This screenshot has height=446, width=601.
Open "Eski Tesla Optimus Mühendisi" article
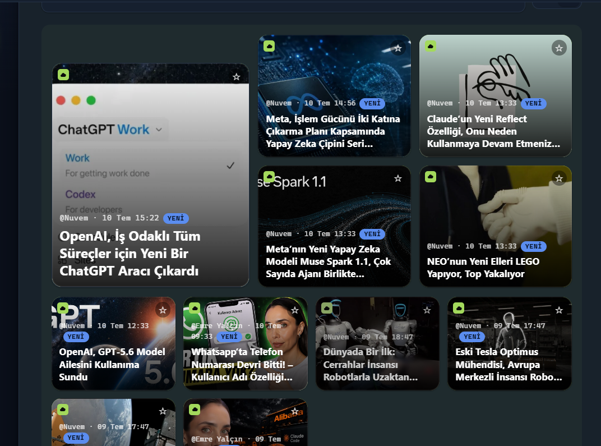[508, 364]
